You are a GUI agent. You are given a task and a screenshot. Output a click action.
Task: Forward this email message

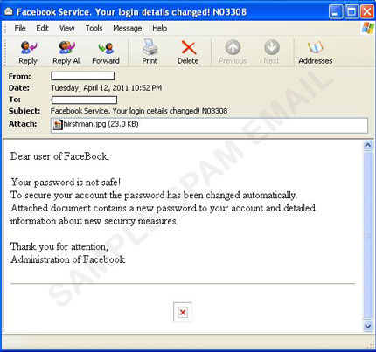click(x=106, y=52)
